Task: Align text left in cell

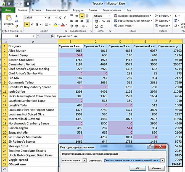Action: point(72,21)
